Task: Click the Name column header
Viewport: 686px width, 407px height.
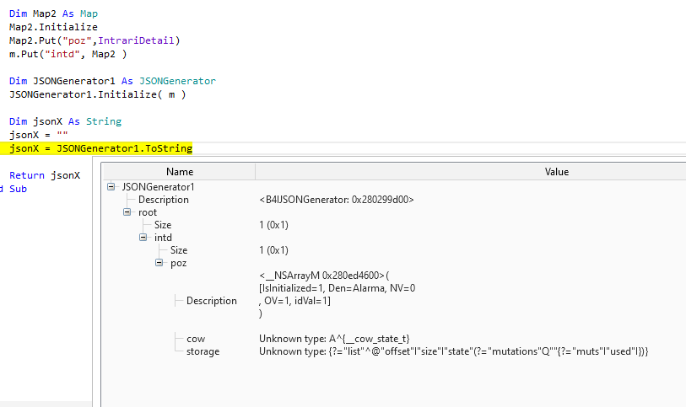Action: [x=179, y=172]
